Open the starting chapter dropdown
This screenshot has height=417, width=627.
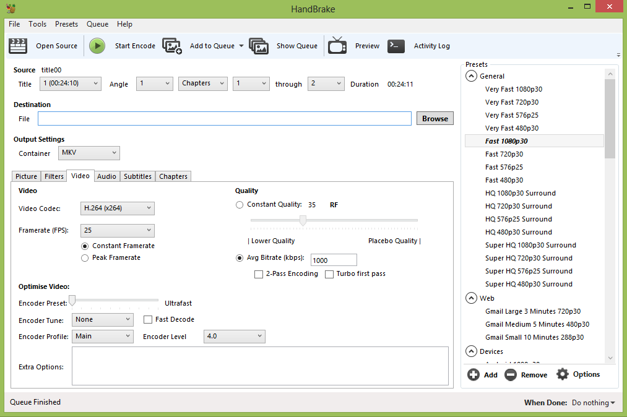point(251,84)
